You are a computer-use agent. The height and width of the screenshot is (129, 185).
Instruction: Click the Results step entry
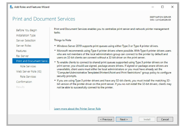pos(20,87)
